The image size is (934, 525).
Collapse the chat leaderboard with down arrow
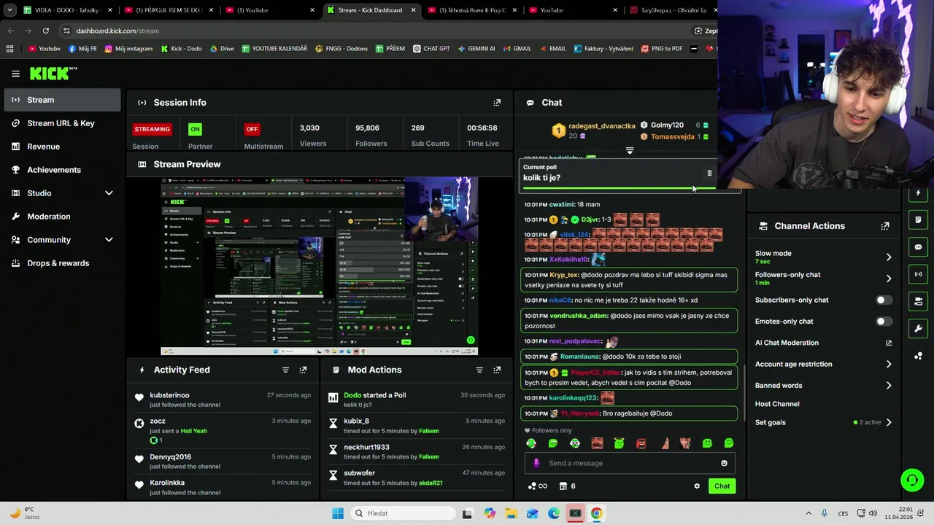tap(630, 151)
